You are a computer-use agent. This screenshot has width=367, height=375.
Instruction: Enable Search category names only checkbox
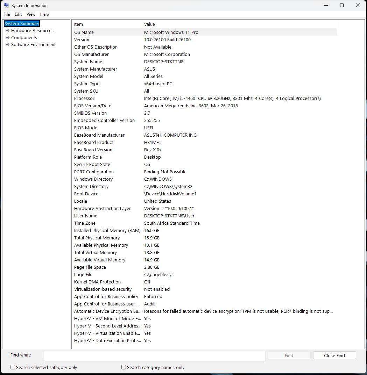[123, 367]
